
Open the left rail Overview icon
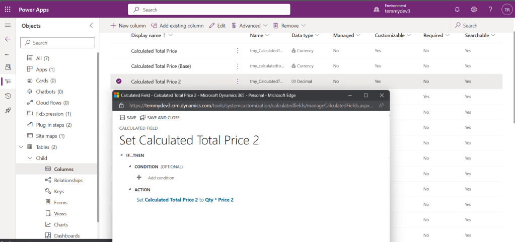click(x=8, y=67)
